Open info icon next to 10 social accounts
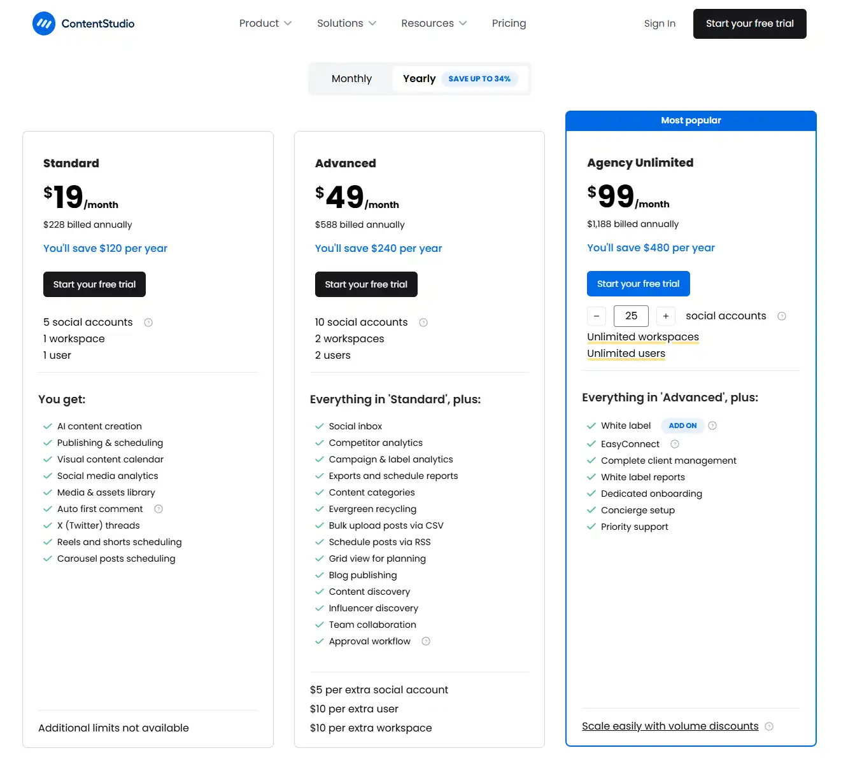The height and width of the screenshot is (762, 841). point(423,322)
